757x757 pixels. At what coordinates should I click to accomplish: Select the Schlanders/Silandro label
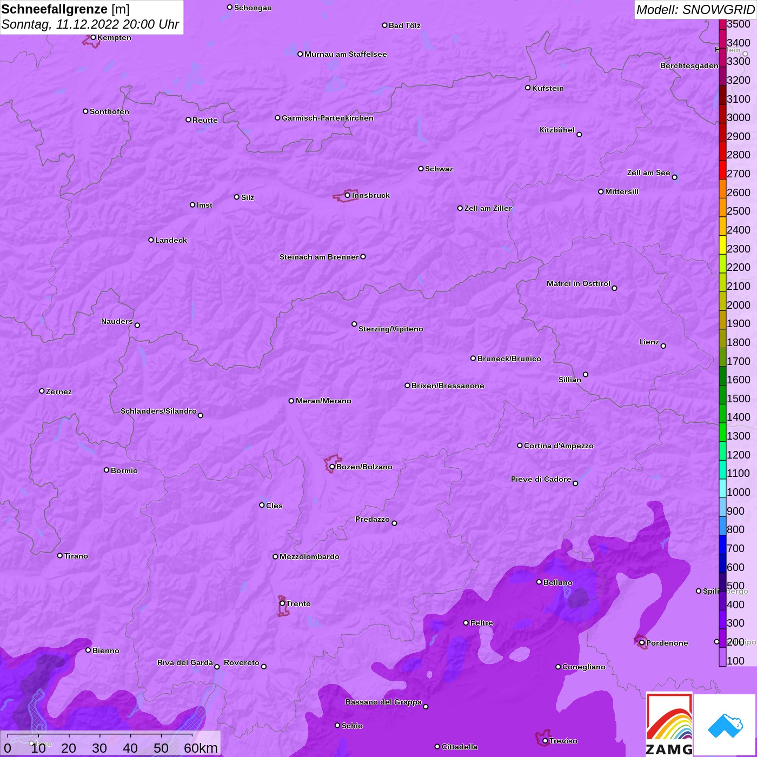[158, 411]
